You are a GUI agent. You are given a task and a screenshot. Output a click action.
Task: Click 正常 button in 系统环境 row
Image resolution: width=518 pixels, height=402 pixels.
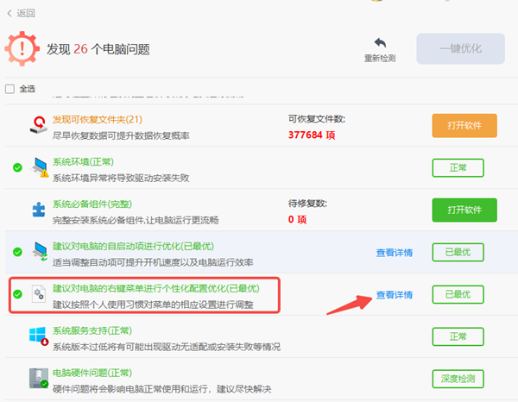click(458, 167)
